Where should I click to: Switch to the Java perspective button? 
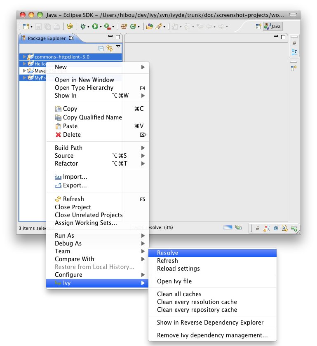click(272, 26)
